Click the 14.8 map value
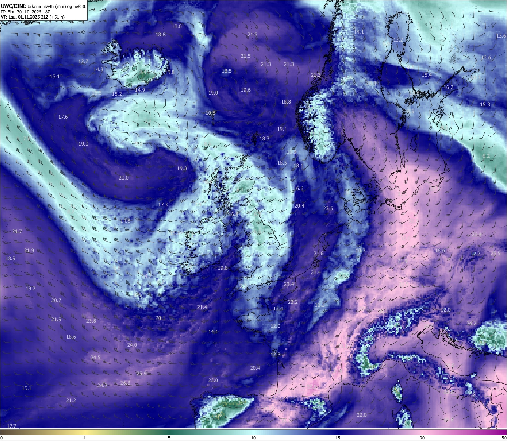Screen dimensions: 507x441 125,221
